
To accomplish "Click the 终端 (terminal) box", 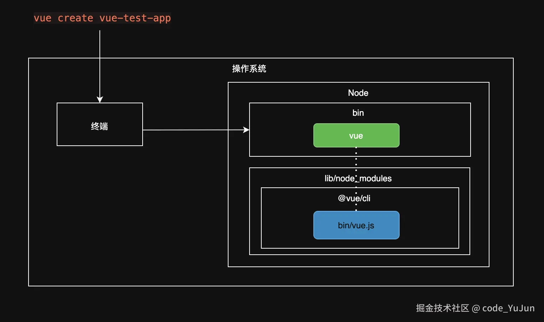I will tap(99, 125).
